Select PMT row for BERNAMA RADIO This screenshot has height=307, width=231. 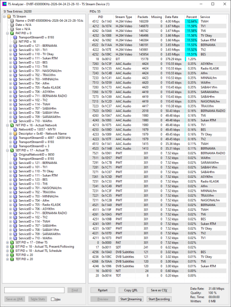tap(158, 153)
